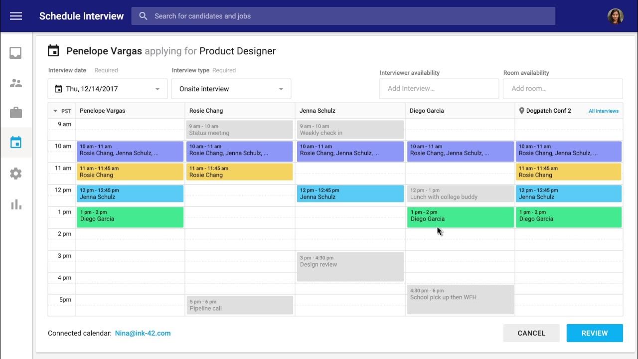Open the settings gear icon
Image resolution: width=638 pixels, height=359 pixels.
16,174
